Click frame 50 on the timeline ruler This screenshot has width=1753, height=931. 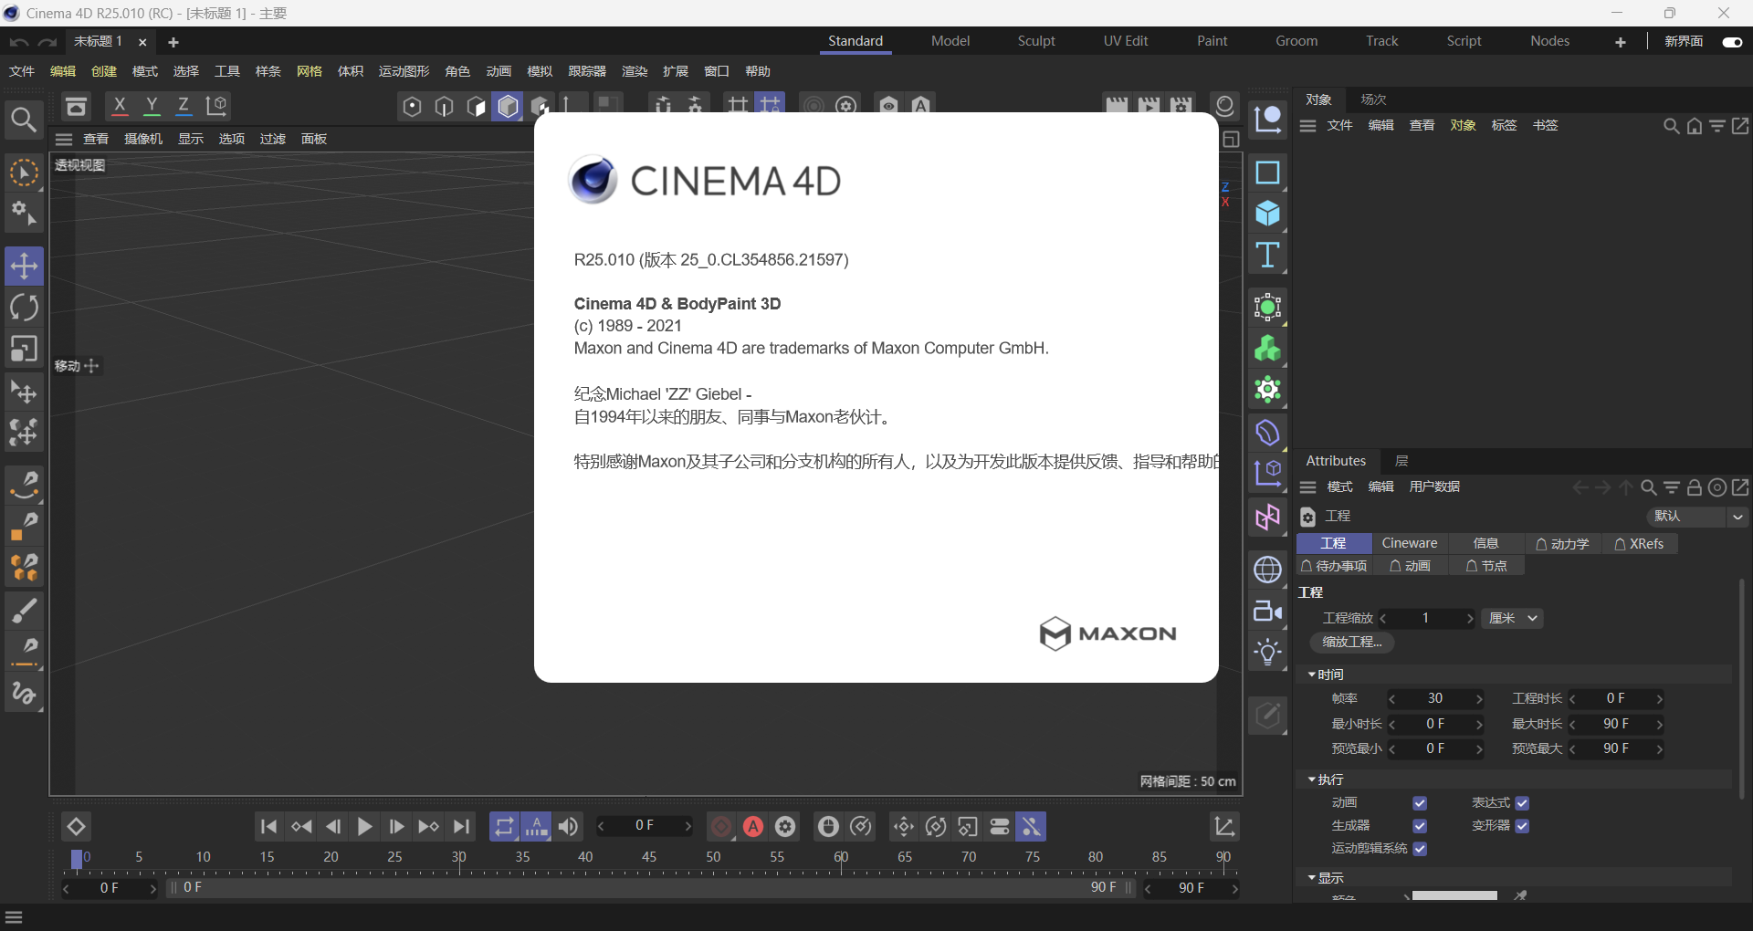coord(713,858)
